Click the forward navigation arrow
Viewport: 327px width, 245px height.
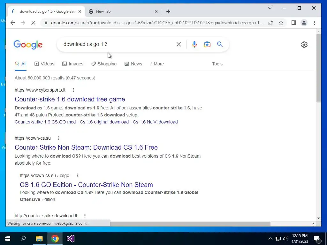pos(23,23)
